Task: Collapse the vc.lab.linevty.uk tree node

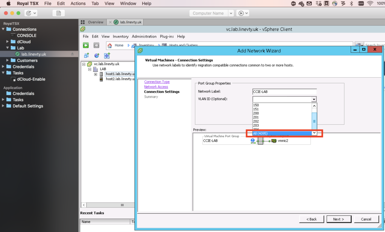Action: click(84, 64)
